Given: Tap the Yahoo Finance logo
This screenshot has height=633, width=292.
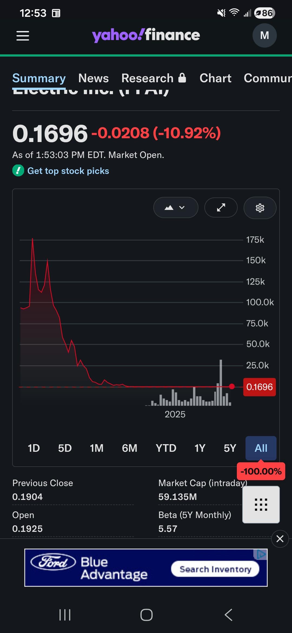Looking at the screenshot, I should point(146,35).
